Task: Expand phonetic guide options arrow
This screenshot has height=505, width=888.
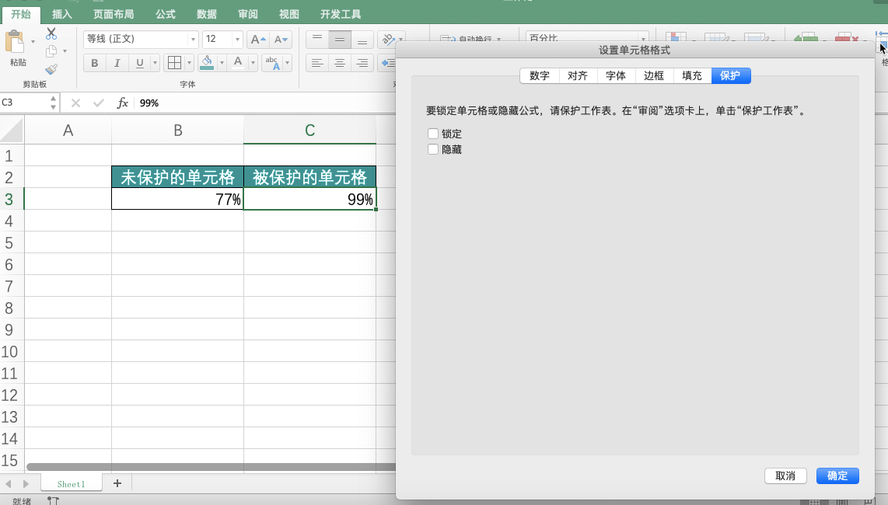Action: [x=287, y=63]
